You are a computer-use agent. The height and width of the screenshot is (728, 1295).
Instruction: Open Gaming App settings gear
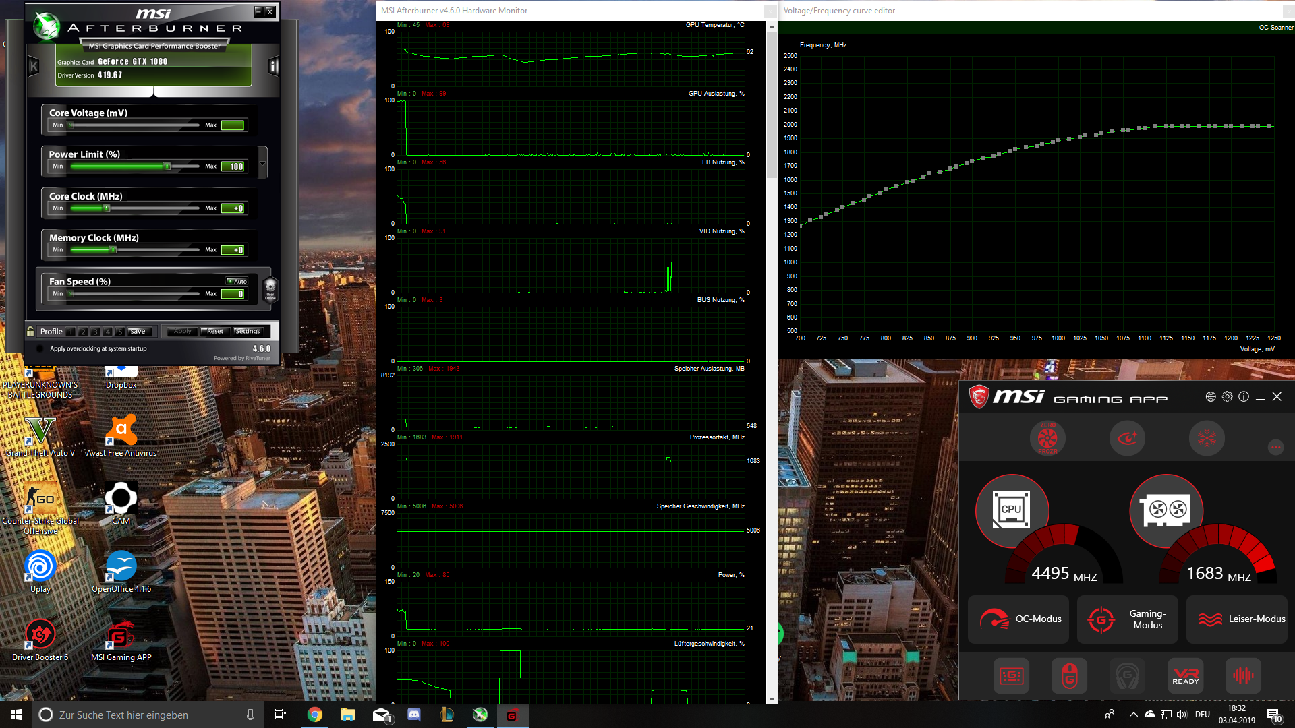coord(1227,397)
